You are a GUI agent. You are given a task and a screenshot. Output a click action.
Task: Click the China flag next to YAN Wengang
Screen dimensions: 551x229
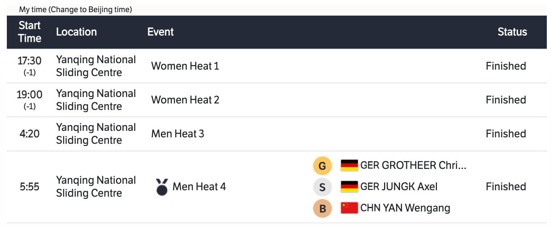(349, 208)
